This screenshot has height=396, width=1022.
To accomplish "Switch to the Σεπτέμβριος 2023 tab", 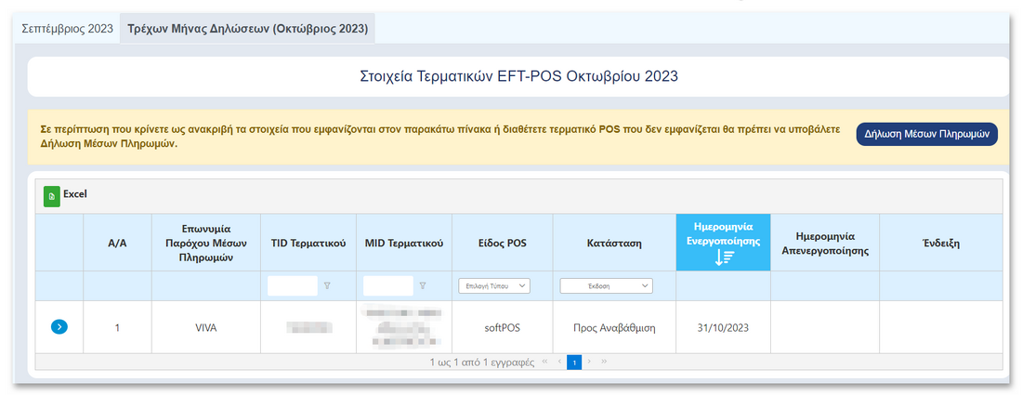I will [x=67, y=29].
